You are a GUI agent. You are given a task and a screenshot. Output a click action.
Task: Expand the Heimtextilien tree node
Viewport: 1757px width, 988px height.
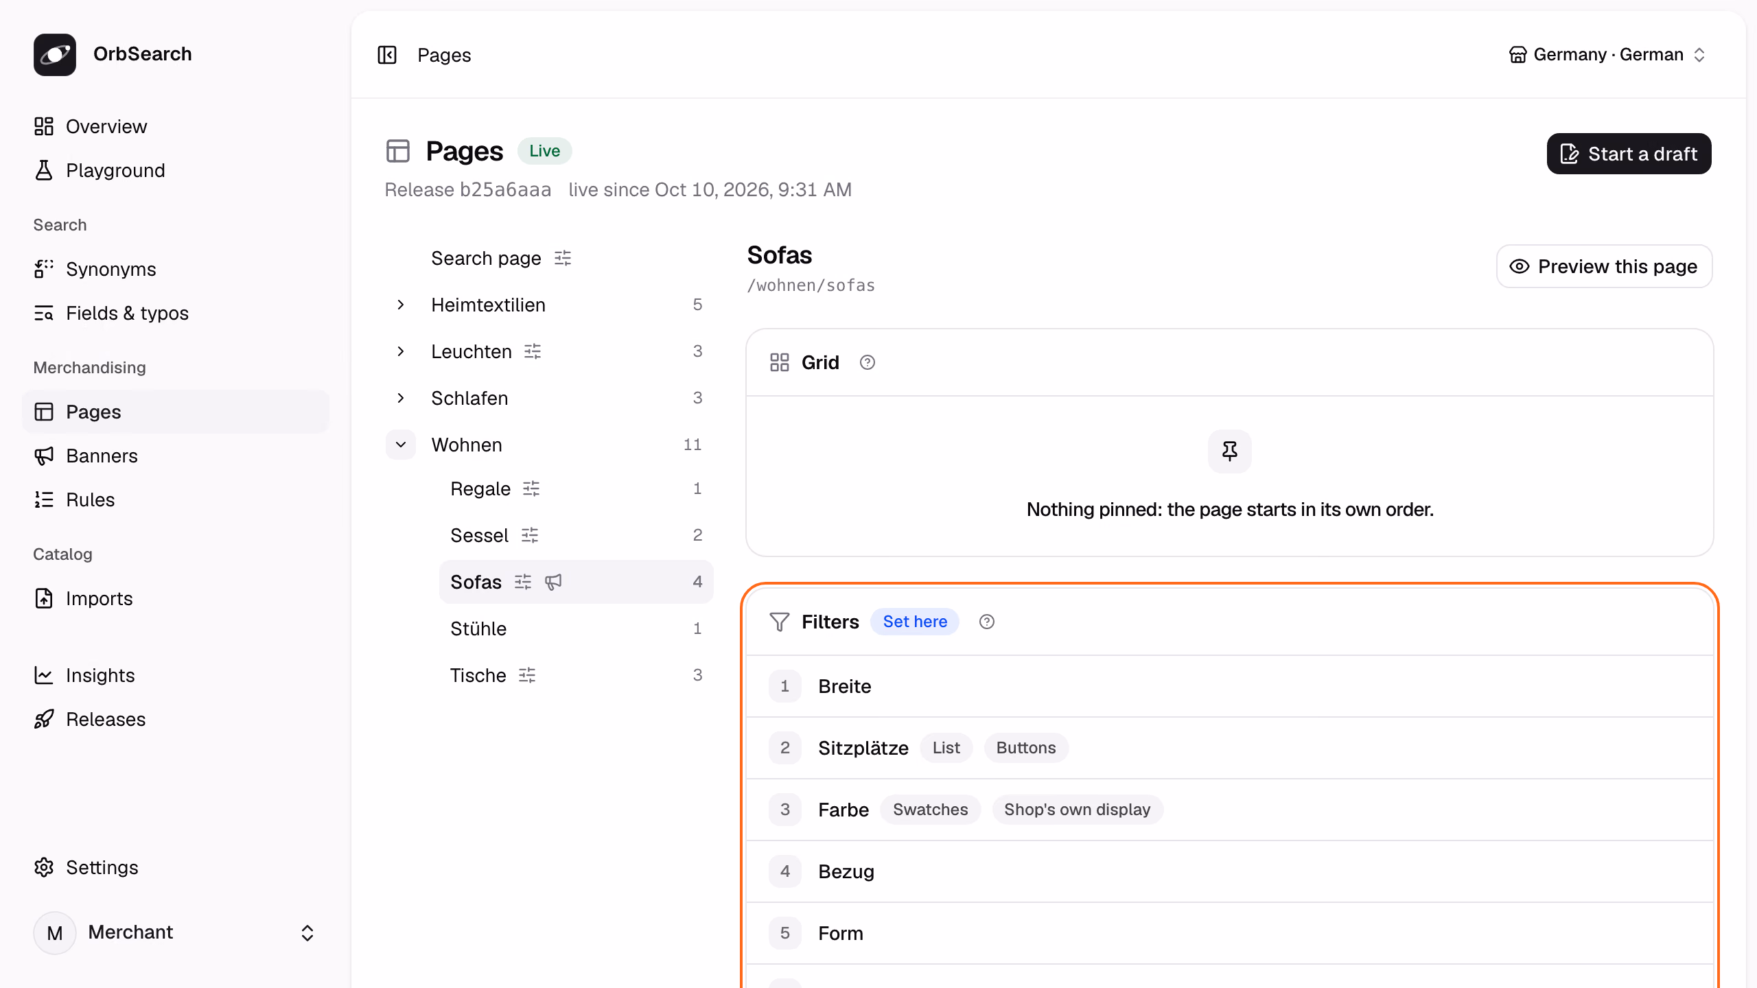coord(401,305)
